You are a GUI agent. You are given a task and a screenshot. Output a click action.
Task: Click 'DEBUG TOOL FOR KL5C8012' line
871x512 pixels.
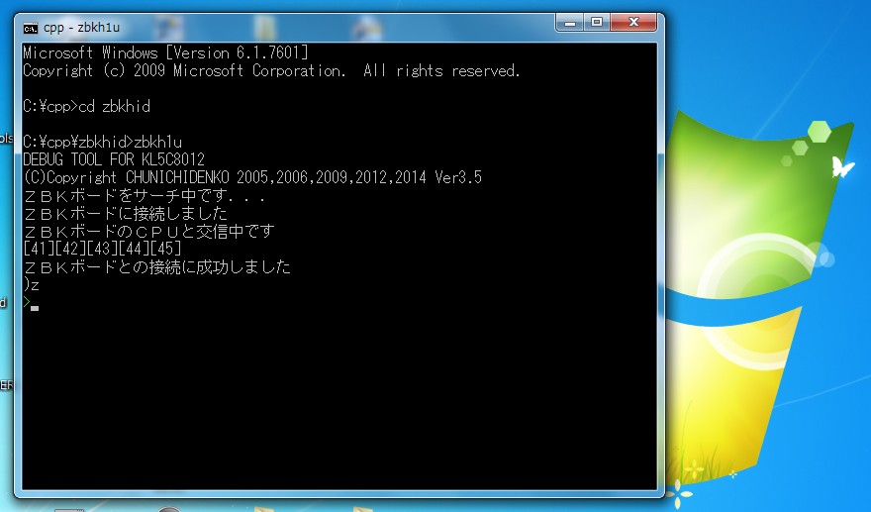(x=114, y=159)
